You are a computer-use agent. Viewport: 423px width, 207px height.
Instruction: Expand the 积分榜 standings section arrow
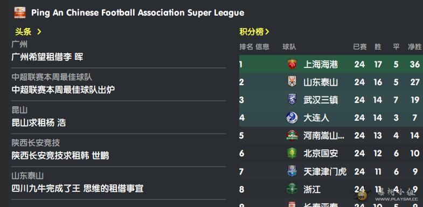pos(267,32)
